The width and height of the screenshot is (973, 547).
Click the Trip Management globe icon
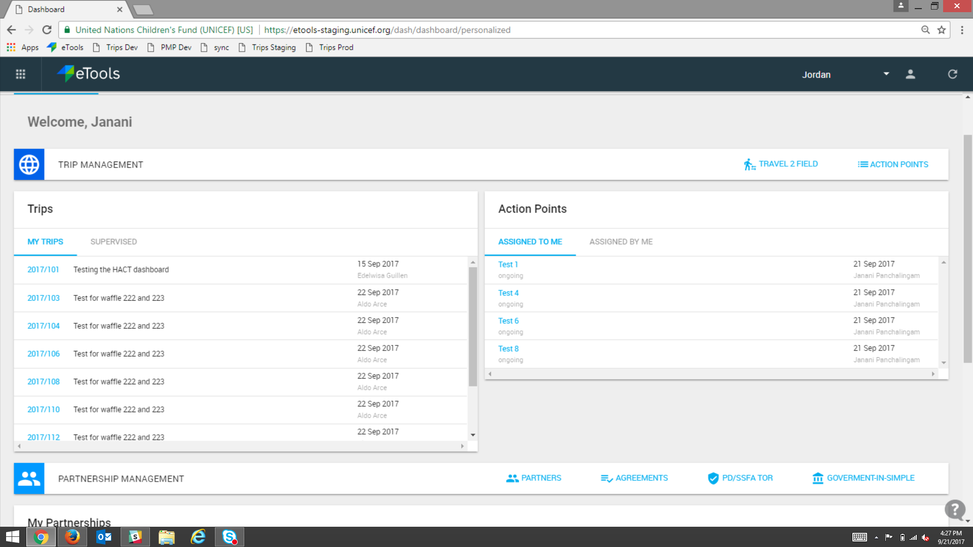(x=29, y=164)
